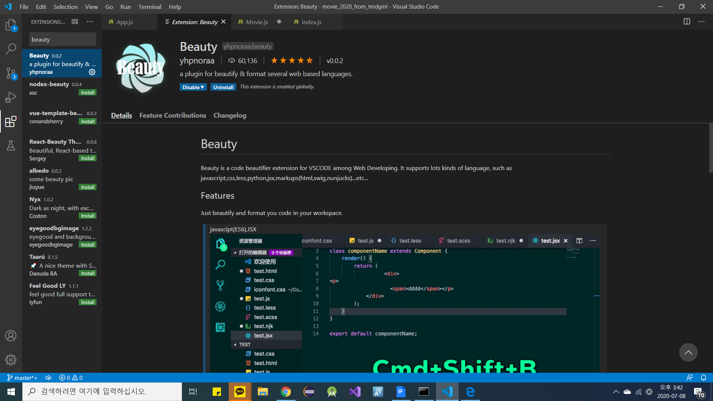
Task: Open the Terminal menu
Action: [150, 7]
